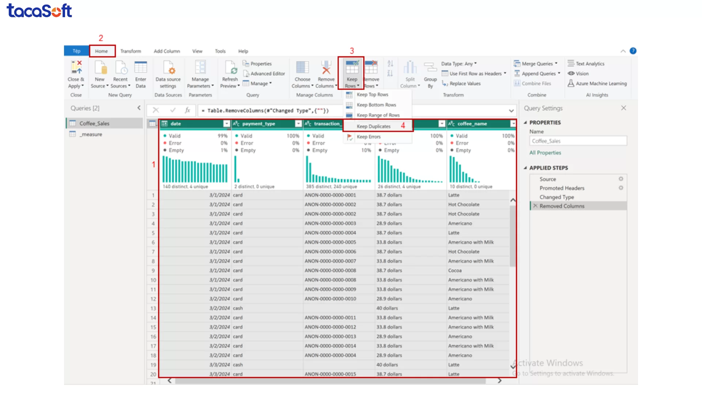Click Use First Row as Headers
Viewport: 702px width, 395px height.
474,74
